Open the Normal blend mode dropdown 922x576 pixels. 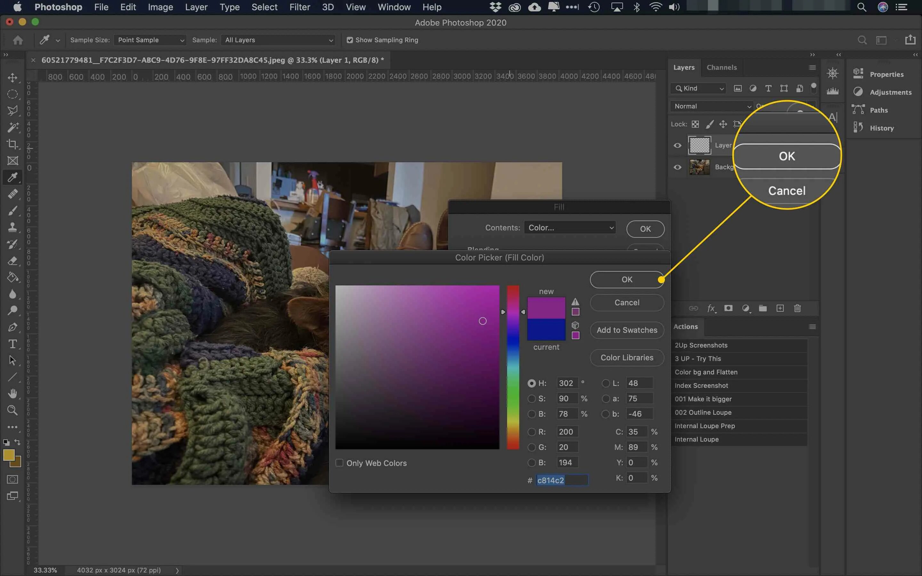point(711,106)
